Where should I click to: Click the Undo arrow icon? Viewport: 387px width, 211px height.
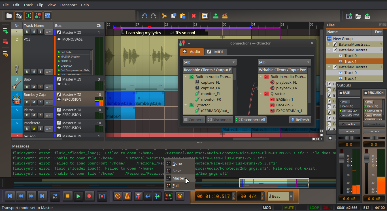tap(144, 16)
